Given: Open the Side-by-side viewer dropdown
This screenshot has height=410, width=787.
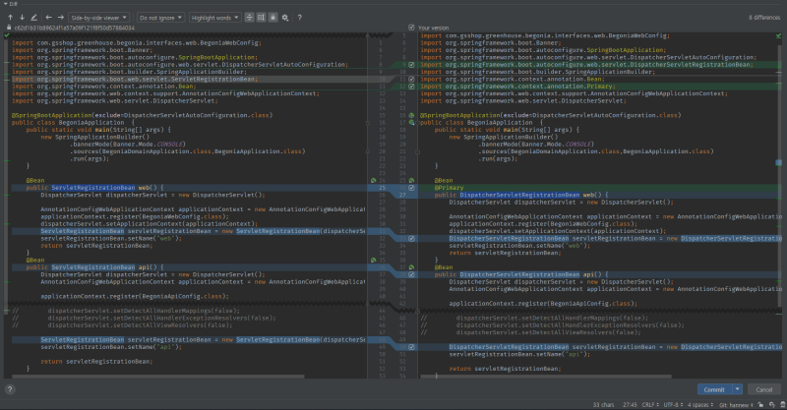Looking at the screenshot, I should (99, 18).
